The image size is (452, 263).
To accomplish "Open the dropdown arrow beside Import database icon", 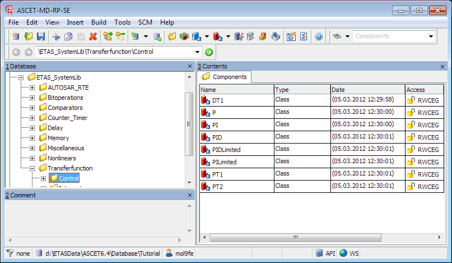I will (x=146, y=36).
